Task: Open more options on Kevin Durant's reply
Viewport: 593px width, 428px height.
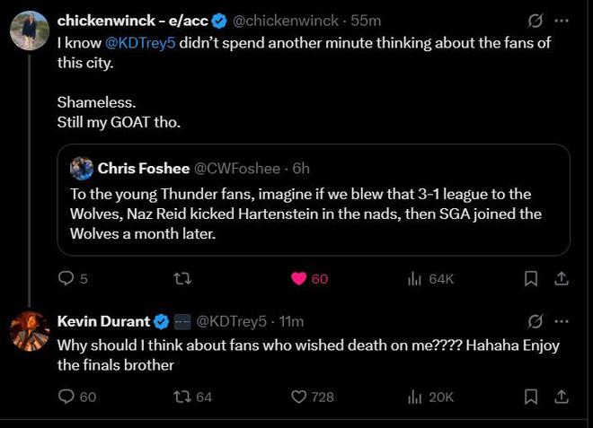Action: pos(562,321)
